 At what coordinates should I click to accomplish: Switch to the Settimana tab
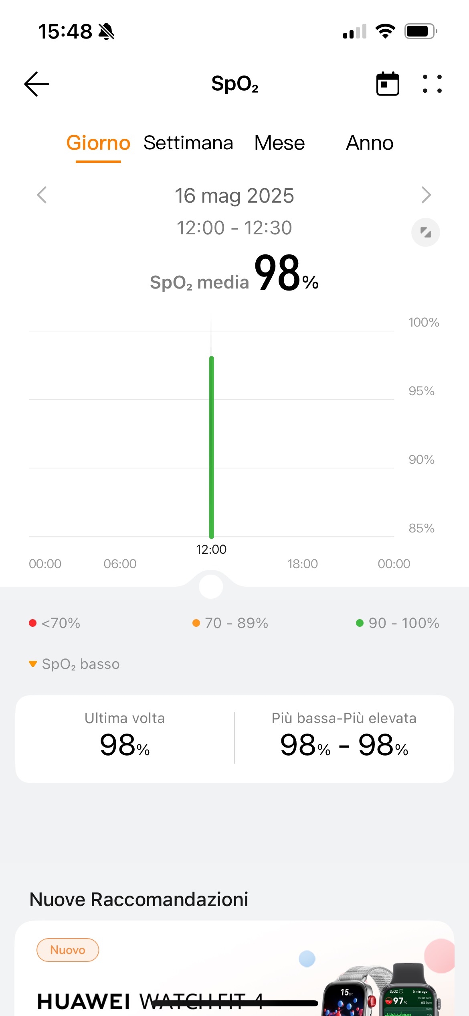(188, 143)
